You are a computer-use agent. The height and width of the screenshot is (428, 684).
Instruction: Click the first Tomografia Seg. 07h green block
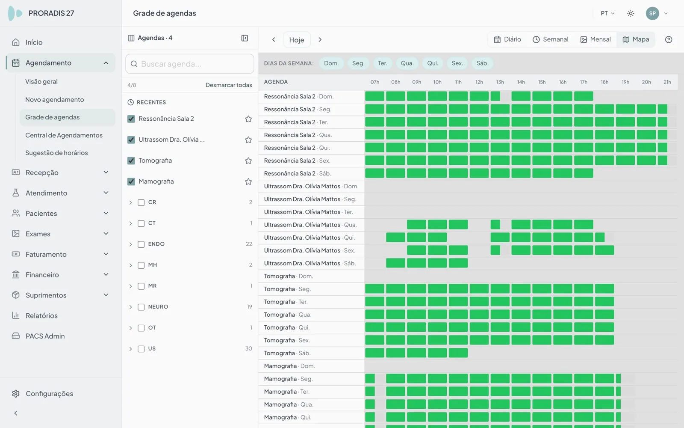coord(374,289)
